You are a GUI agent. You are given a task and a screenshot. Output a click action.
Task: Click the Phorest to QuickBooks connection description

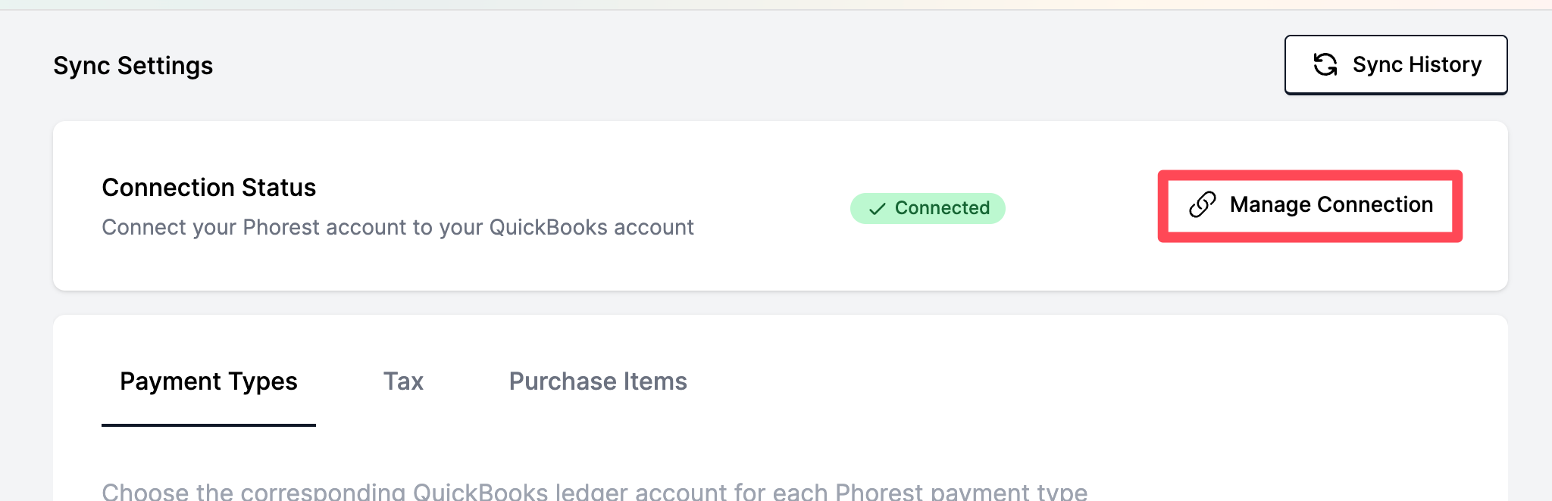point(398,228)
